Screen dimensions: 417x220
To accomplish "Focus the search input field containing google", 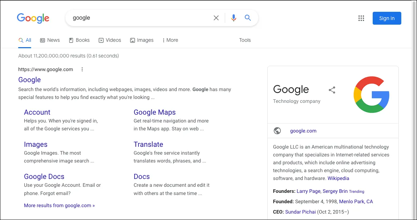I will pos(139,18).
